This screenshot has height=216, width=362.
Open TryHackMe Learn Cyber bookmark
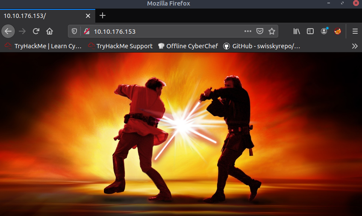pyautogui.click(x=43, y=46)
